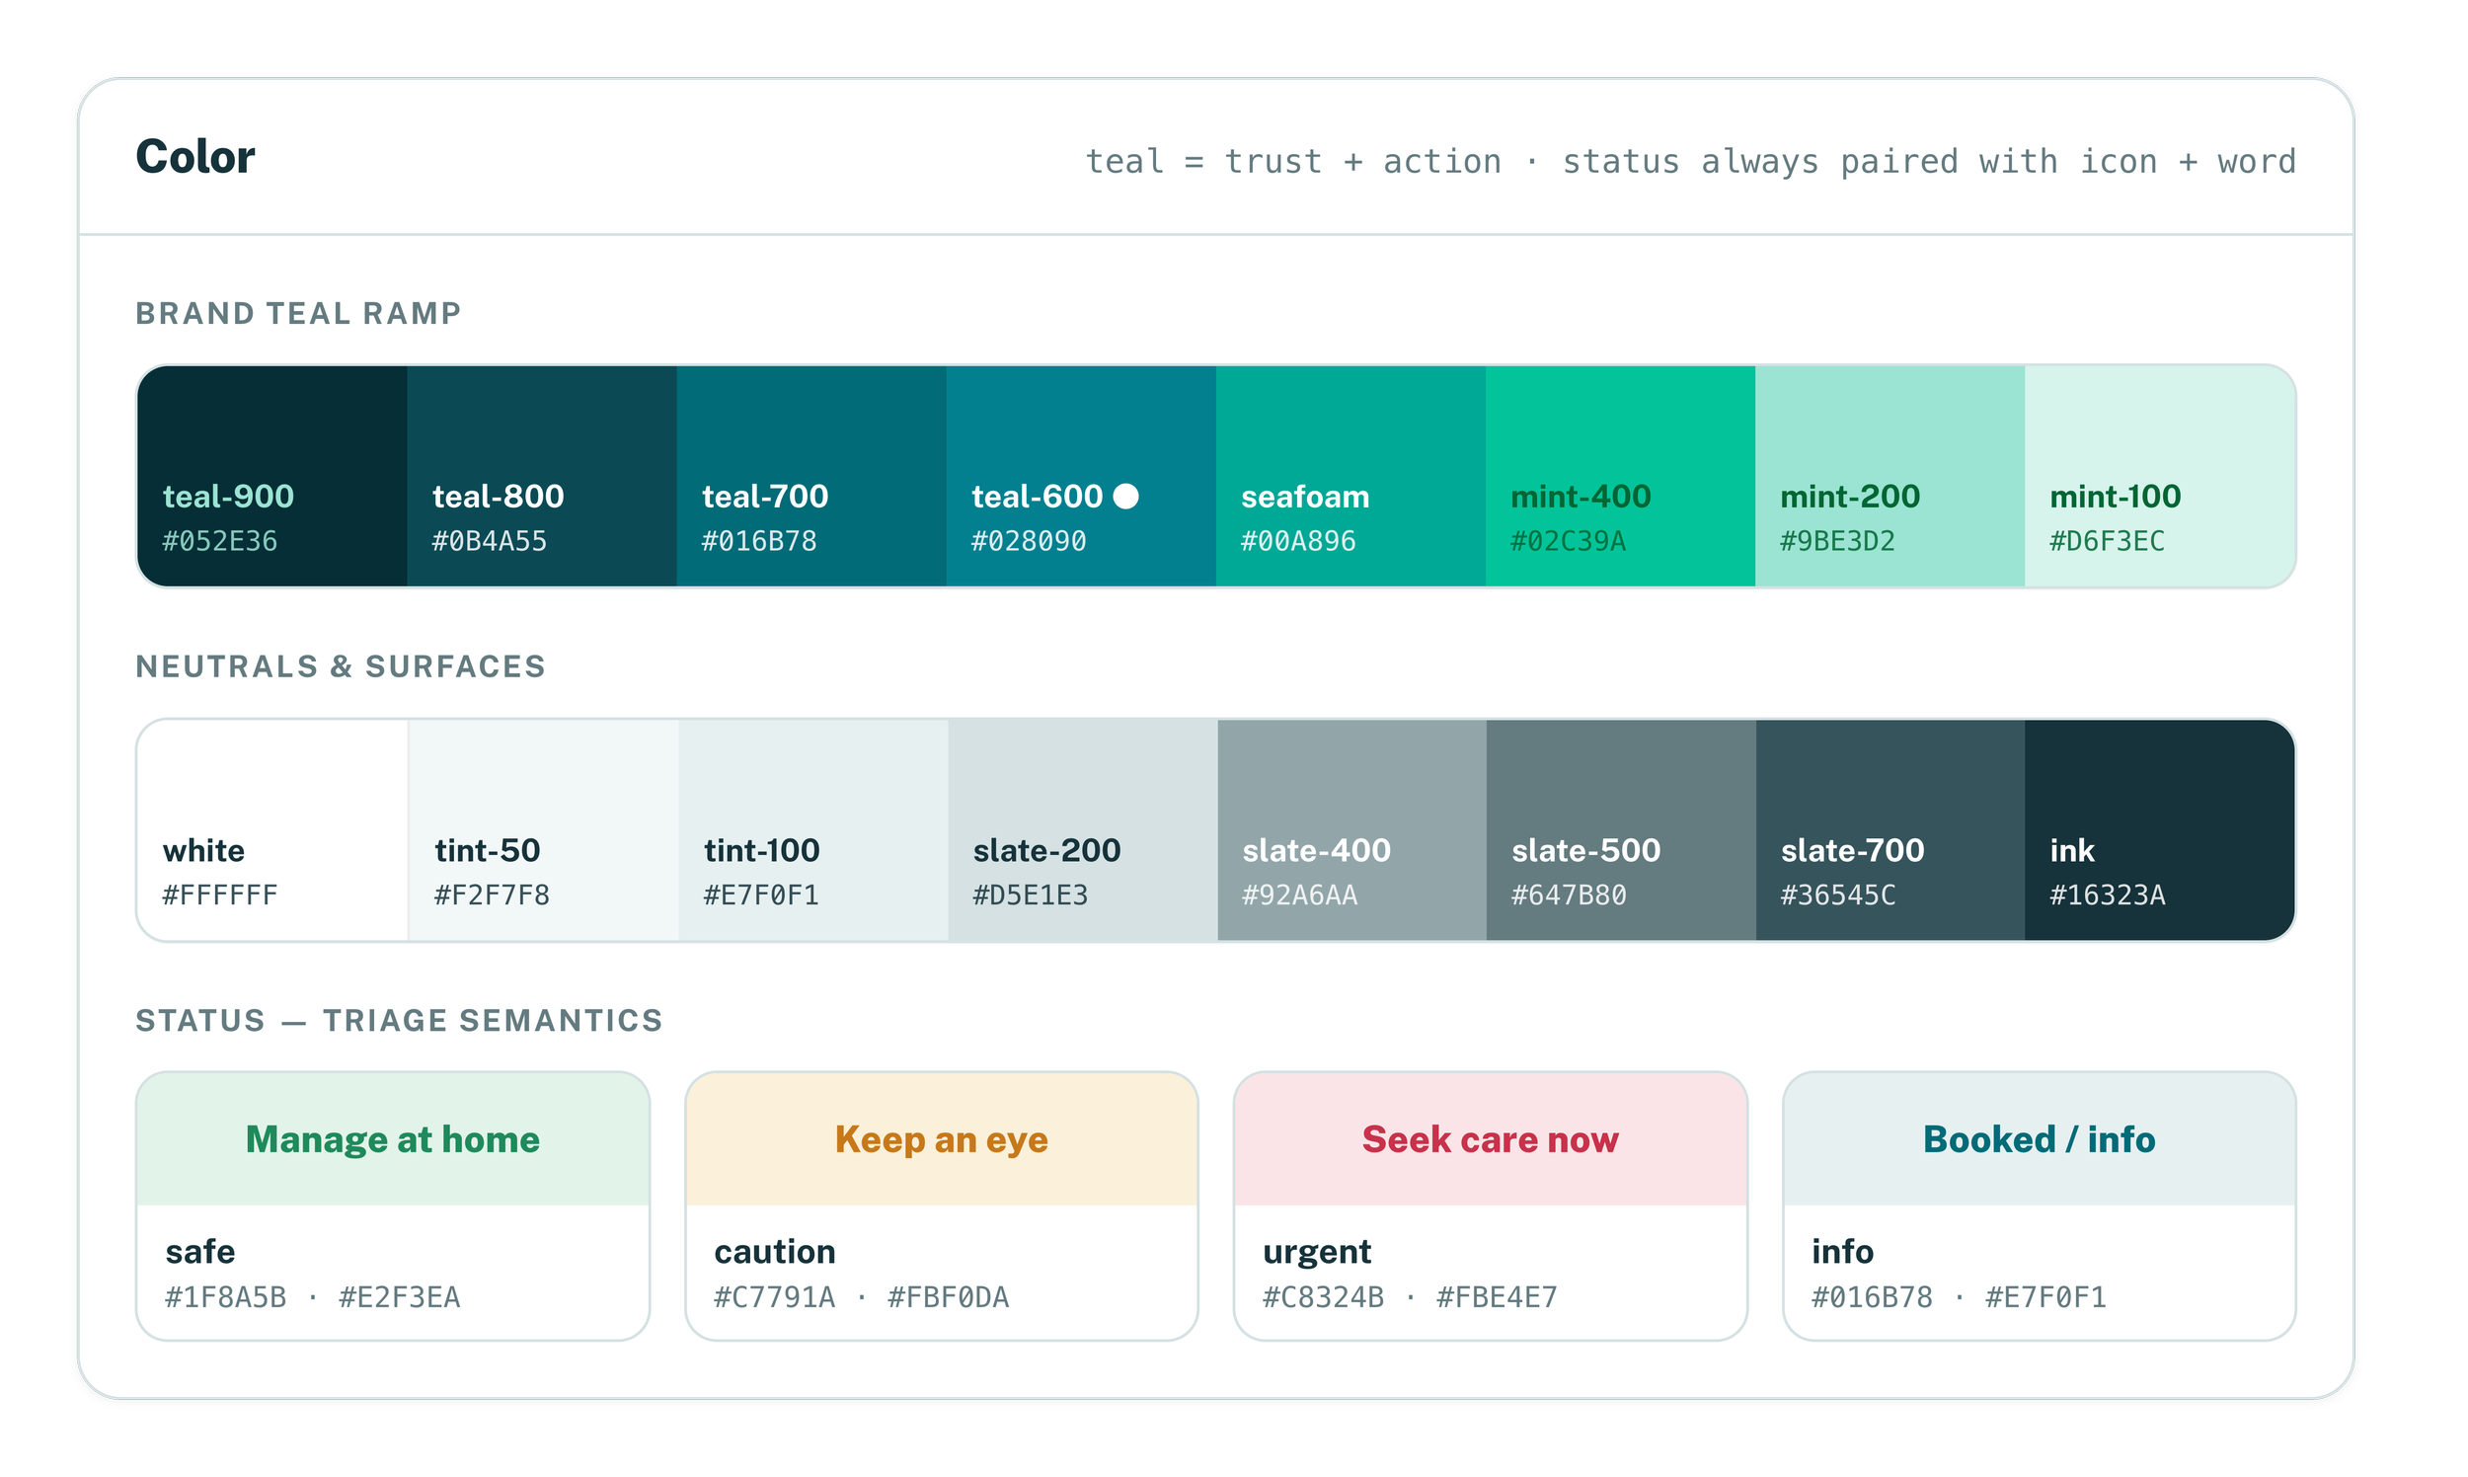Click hex value #0B4A55
The height and width of the screenshot is (1477, 2468).
(490, 541)
